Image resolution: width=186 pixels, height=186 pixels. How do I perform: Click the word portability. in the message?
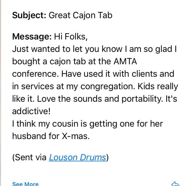pos(142,99)
